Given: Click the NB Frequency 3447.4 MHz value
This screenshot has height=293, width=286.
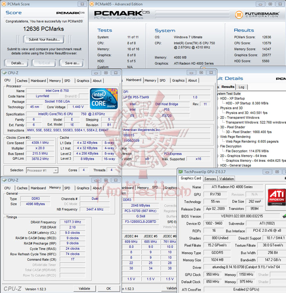Looking at the screenshot, I should pos(95,209).
